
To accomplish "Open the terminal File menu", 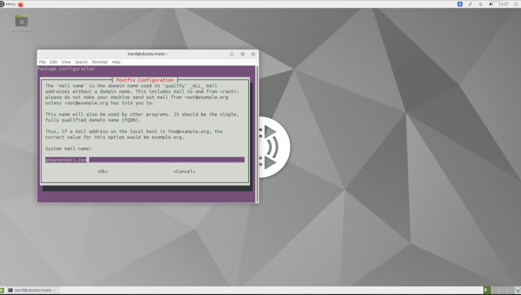I will click(x=42, y=62).
